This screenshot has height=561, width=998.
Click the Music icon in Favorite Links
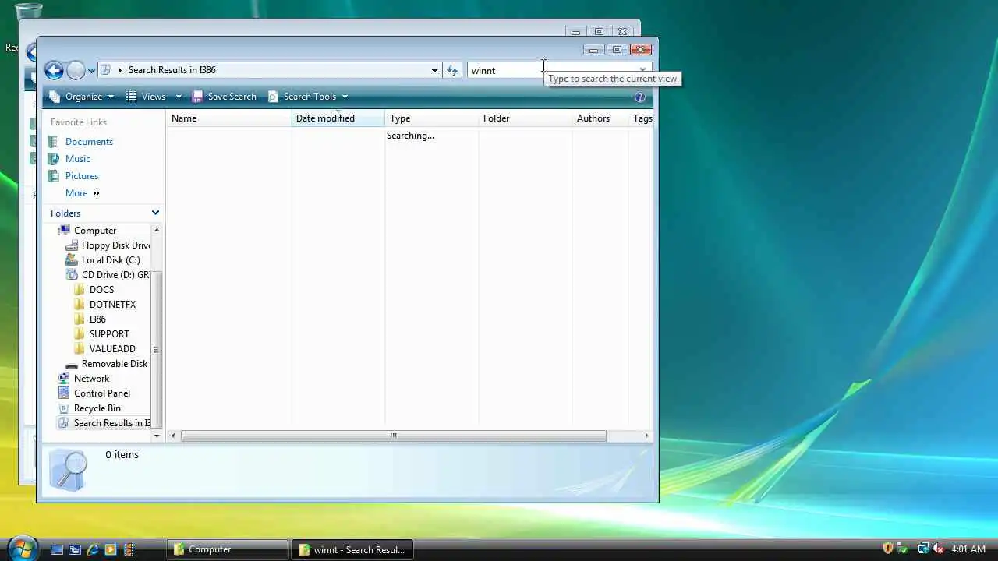pyautogui.click(x=54, y=159)
